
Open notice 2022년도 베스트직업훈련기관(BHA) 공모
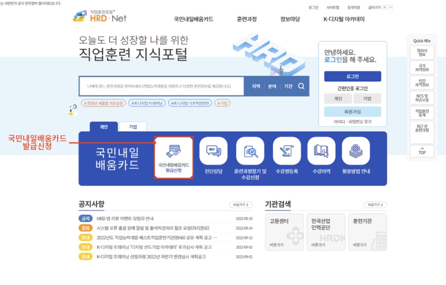click(157, 237)
